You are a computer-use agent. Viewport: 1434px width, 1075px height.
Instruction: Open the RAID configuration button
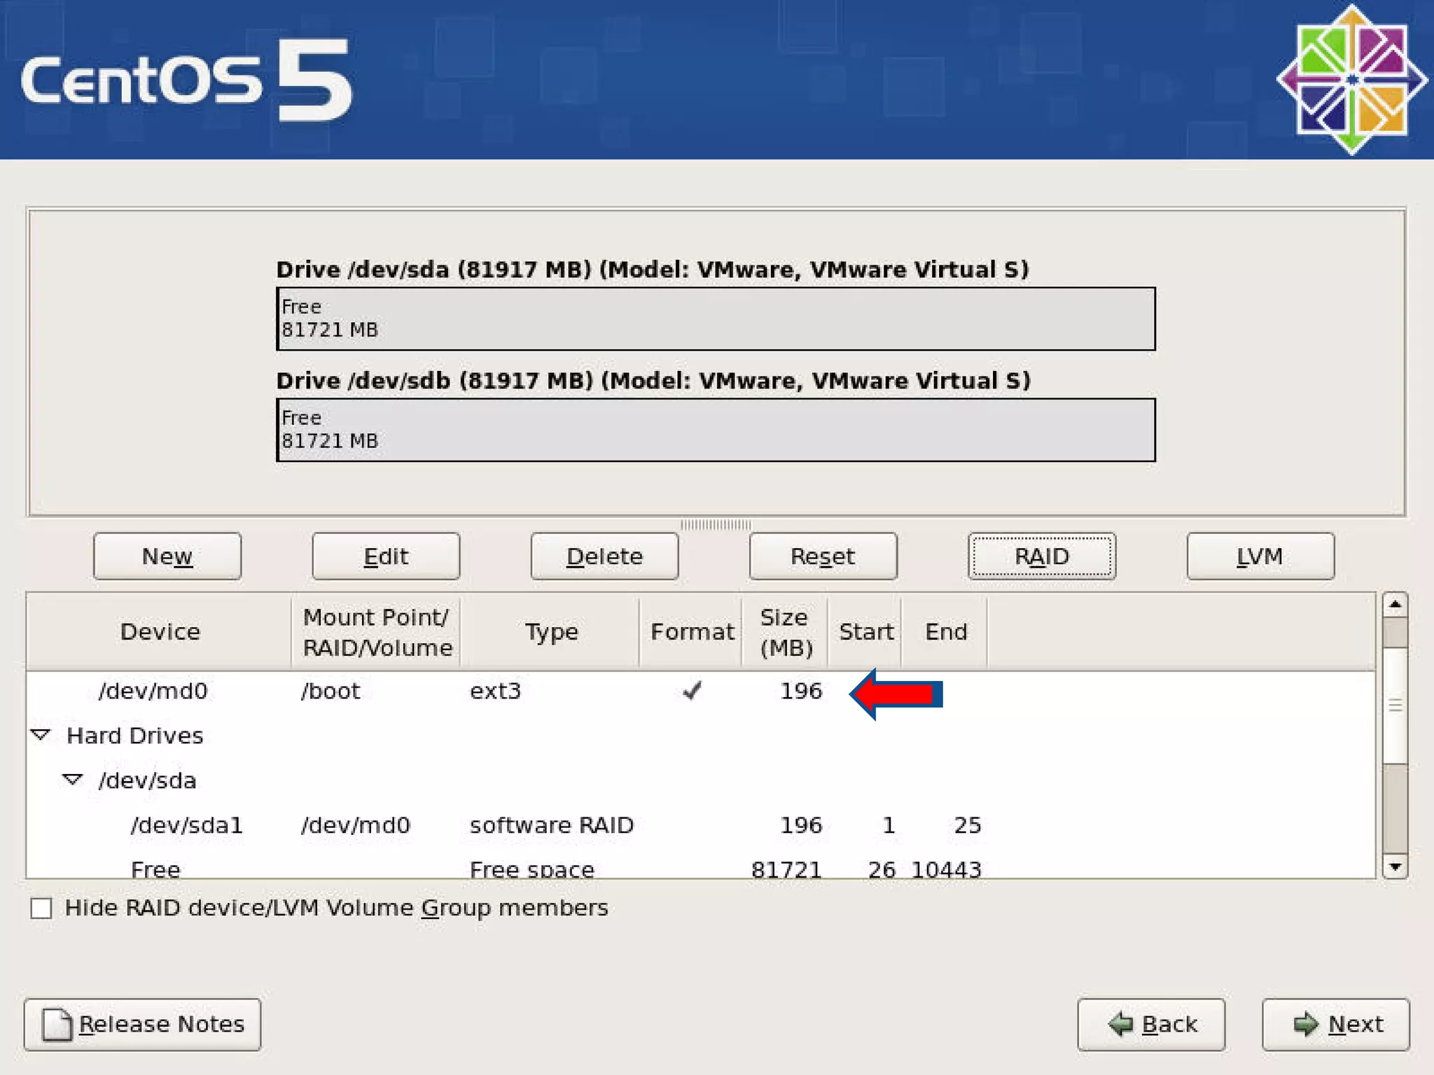point(1041,556)
